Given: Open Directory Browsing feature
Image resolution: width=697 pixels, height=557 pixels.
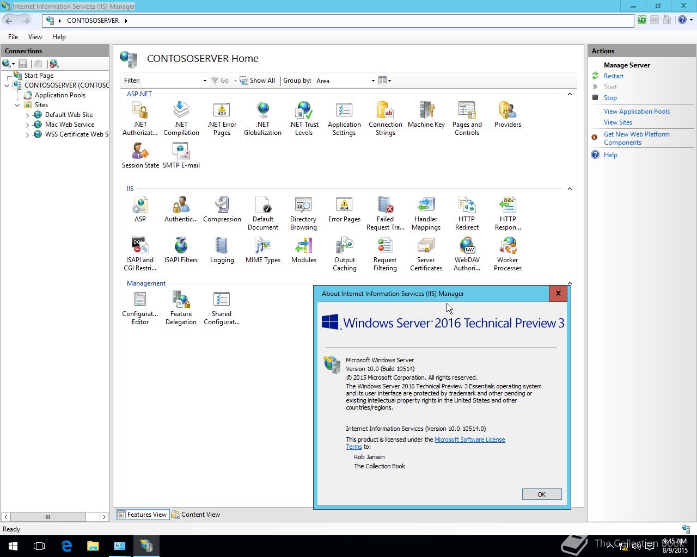Looking at the screenshot, I should (x=303, y=213).
